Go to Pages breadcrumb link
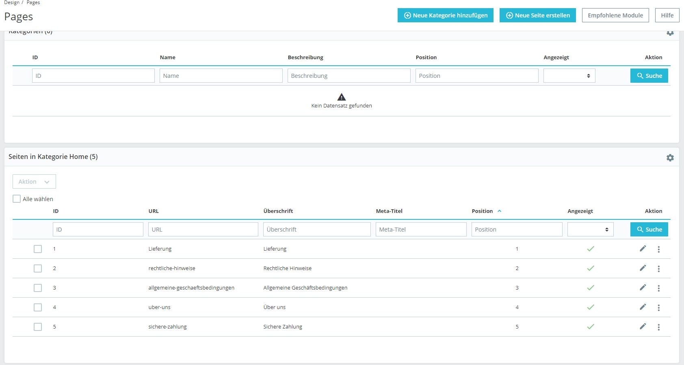The image size is (684, 365). click(33, 2)
